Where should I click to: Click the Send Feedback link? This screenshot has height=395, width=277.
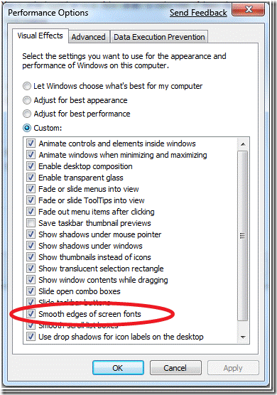(x=198, y=13)
